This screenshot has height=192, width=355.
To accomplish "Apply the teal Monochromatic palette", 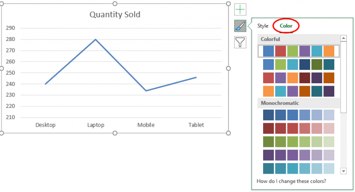I will click(298, 168).
